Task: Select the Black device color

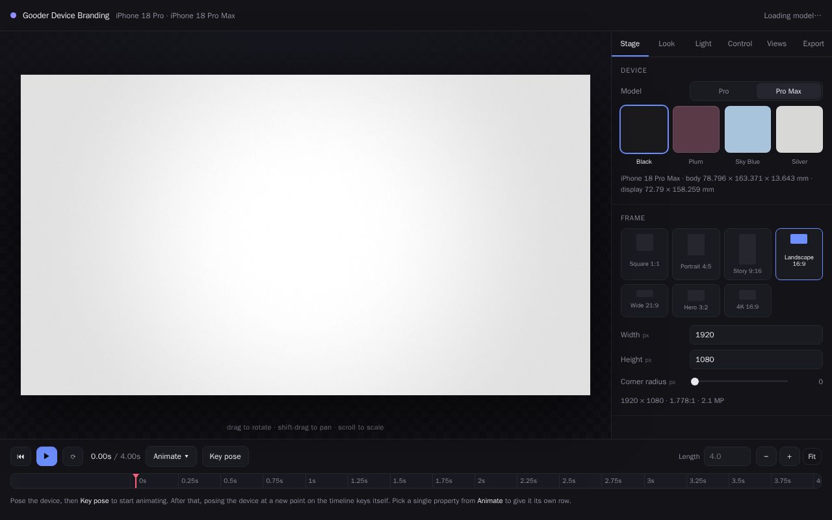Action: click(x=644, y=129)
